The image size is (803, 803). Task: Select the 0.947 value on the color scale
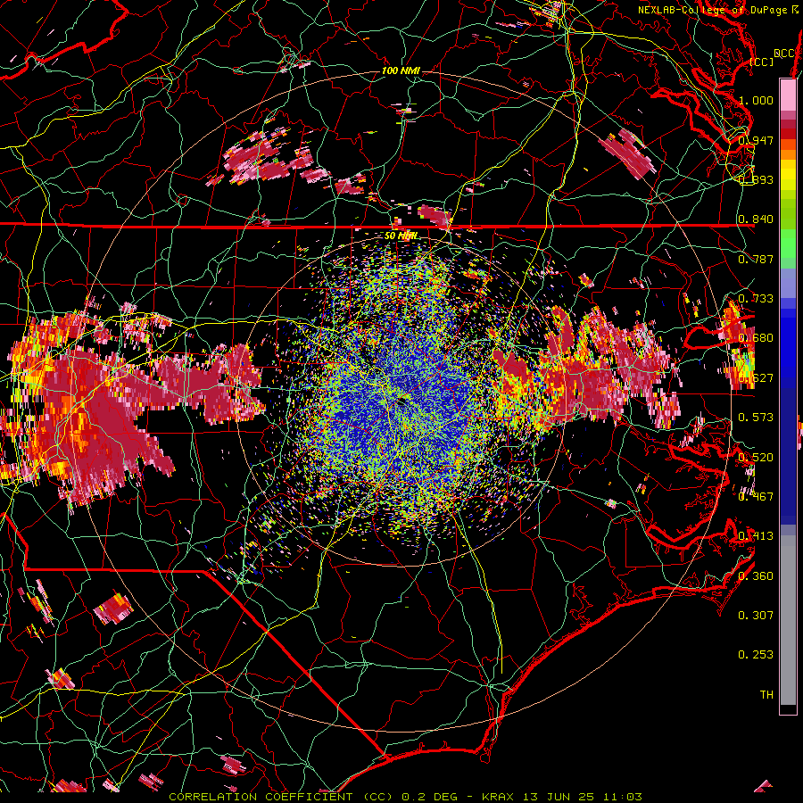(756, 140)
